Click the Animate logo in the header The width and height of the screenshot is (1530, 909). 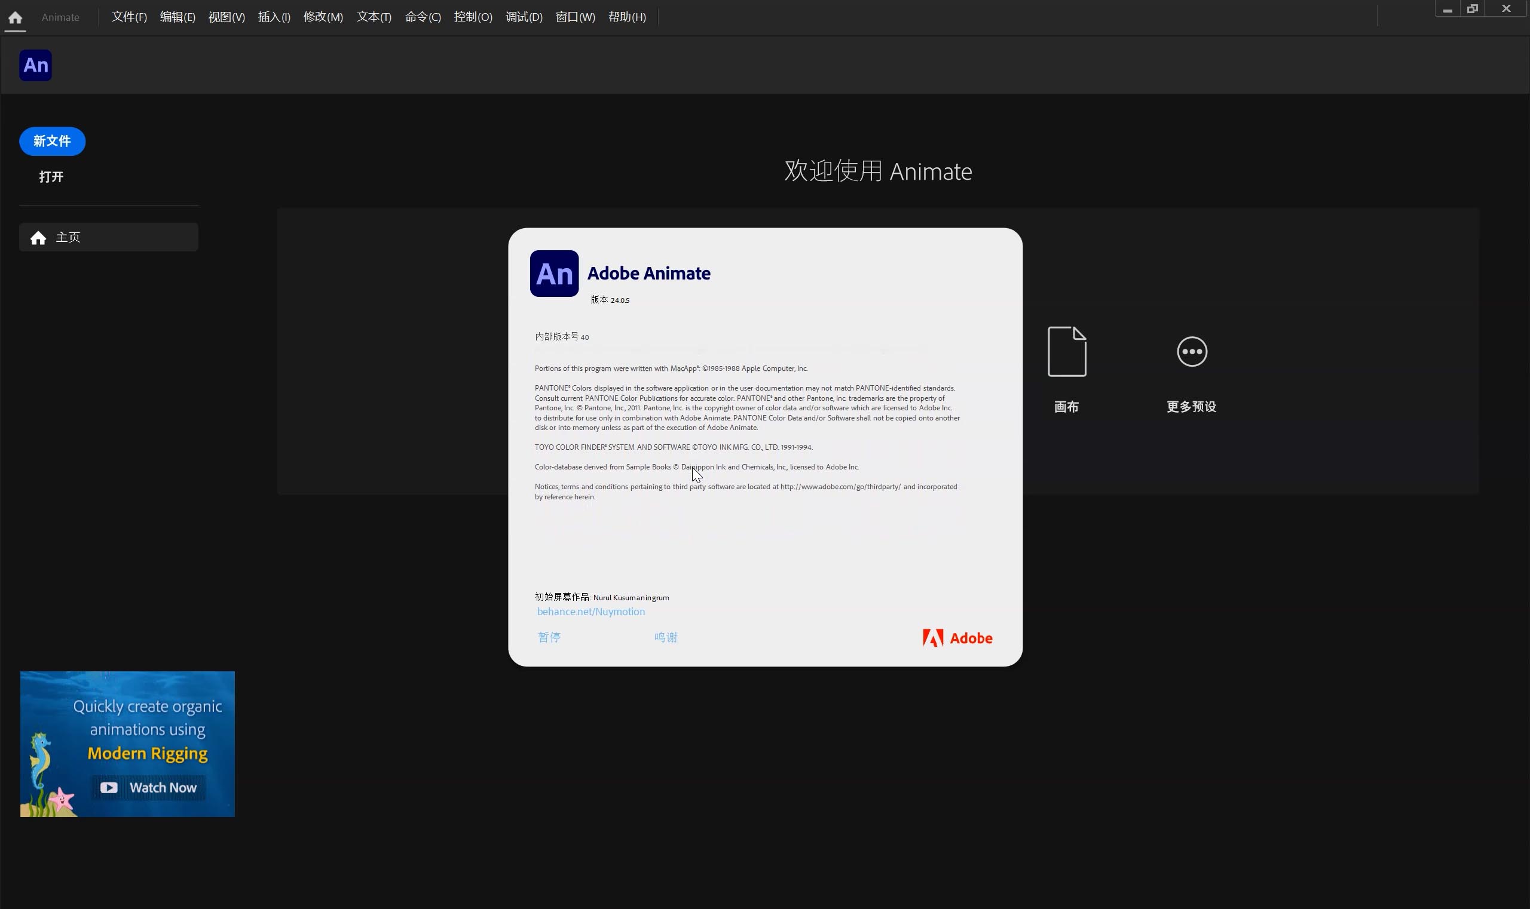[x=35, y=66]
